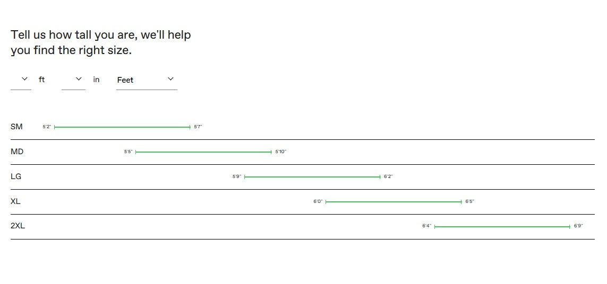The width and height of the screenshot is (607, 284).
Task: Click the 5'2" minimum height marker
Action: click(47, 127)
